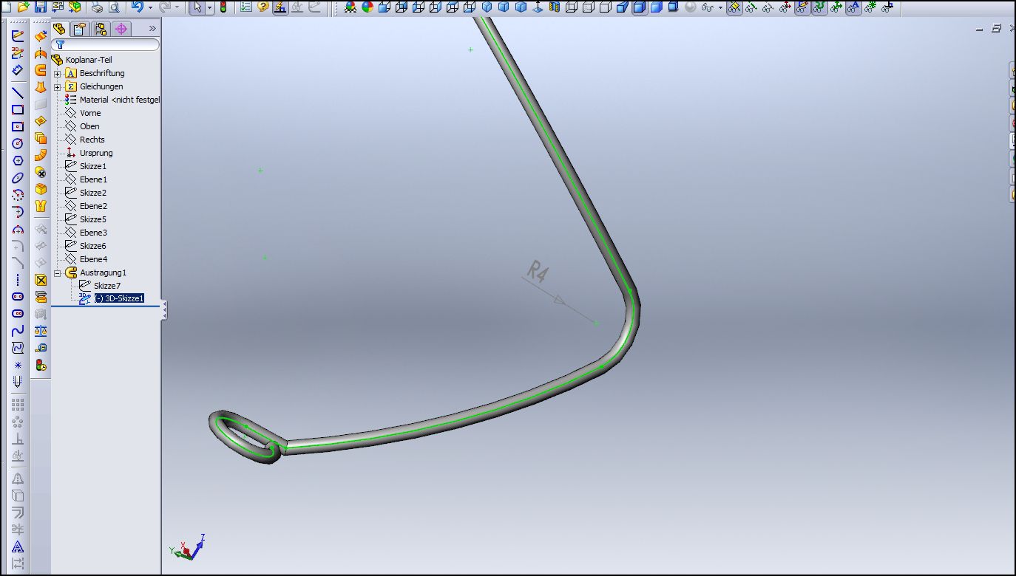Start a 3D Sketch from the sketch toolbar
The image size is (1016, 576).
coord(18,53)
